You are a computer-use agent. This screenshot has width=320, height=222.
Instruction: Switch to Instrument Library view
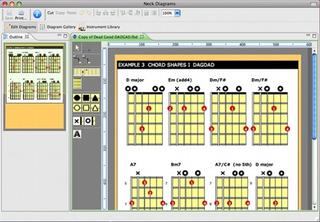pyautogui.click(x=99, y=27)
